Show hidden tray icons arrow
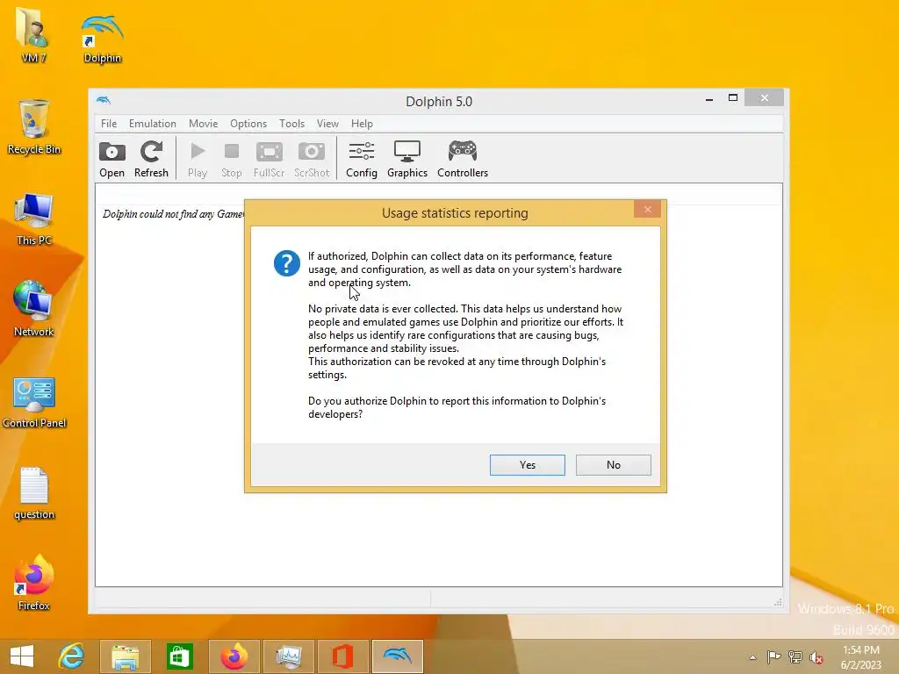Image resolution: width=899 pixels, height=674 pixels. [x=752, y=657]
